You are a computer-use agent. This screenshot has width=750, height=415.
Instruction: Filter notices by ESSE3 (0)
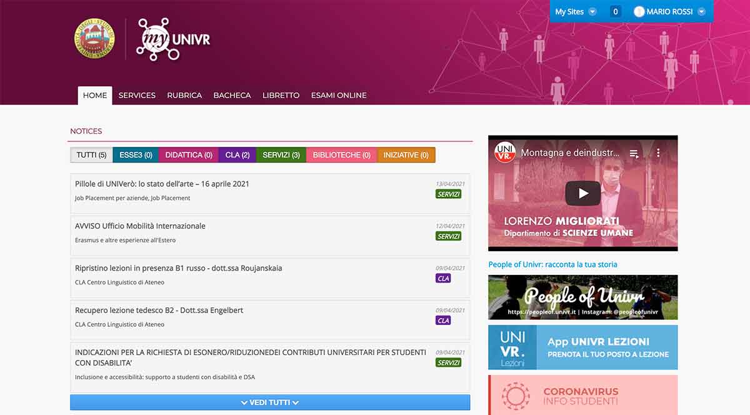pyautogui.click(x=136, y=155)
